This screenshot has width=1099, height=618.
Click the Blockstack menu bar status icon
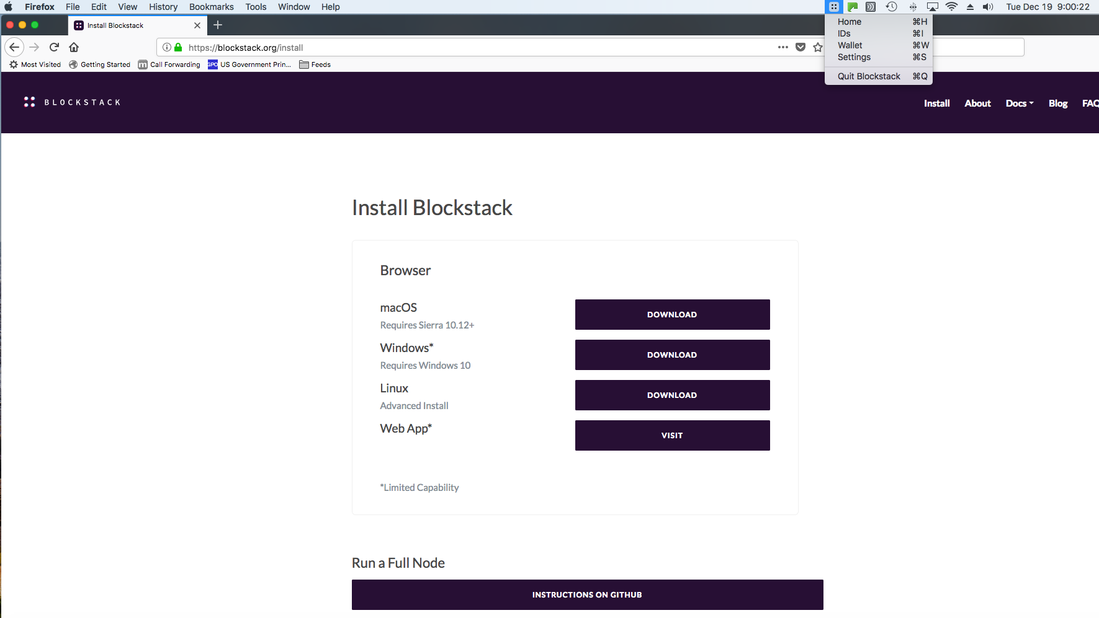pos(834,7)
